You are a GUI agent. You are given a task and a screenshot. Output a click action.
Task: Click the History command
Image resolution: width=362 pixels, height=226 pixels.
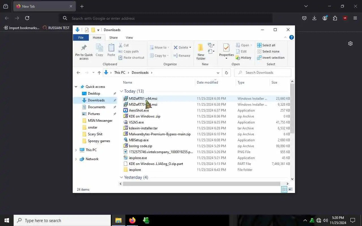[244, 58]
